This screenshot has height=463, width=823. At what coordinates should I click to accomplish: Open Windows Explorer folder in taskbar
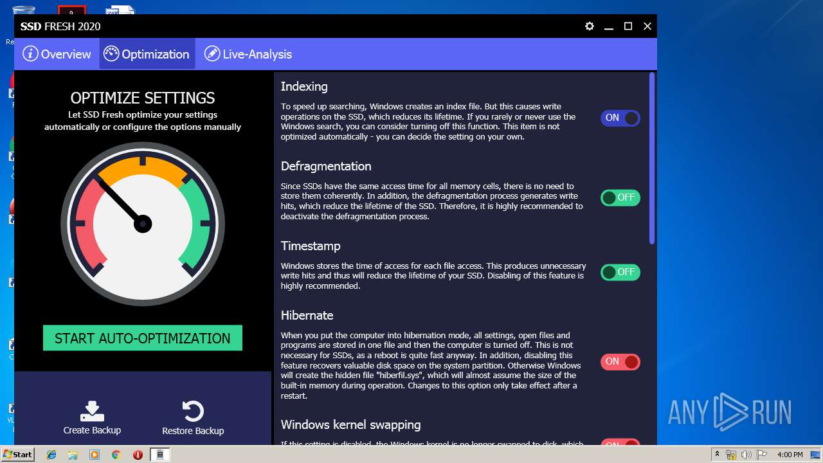(x=73, y=455)
